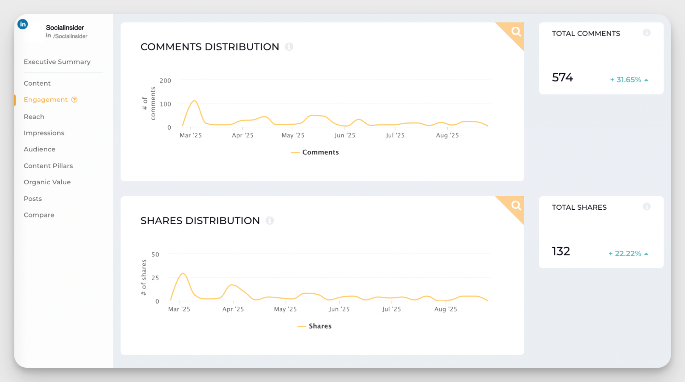Click the March peak on comments line
The image size is (685, 382).
195,101
